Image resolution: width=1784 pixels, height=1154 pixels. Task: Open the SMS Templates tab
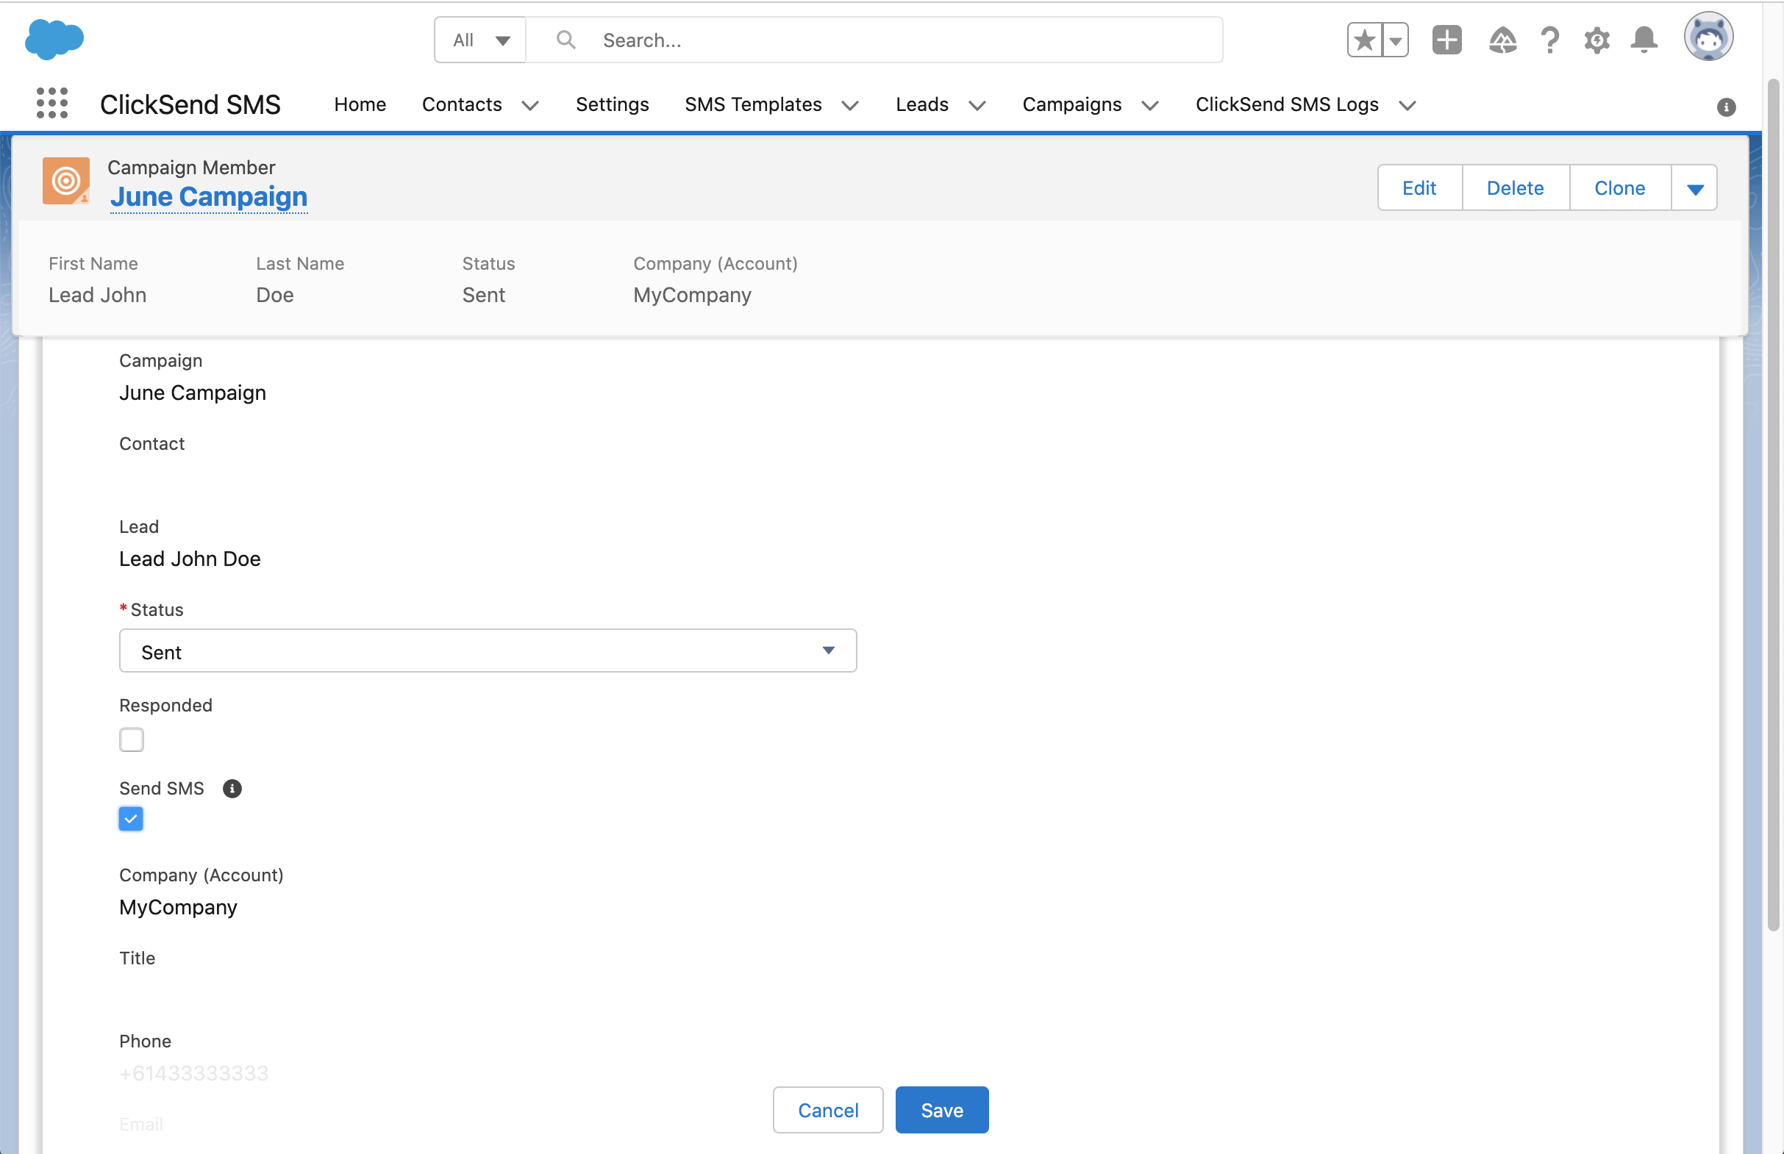point(753,105)
